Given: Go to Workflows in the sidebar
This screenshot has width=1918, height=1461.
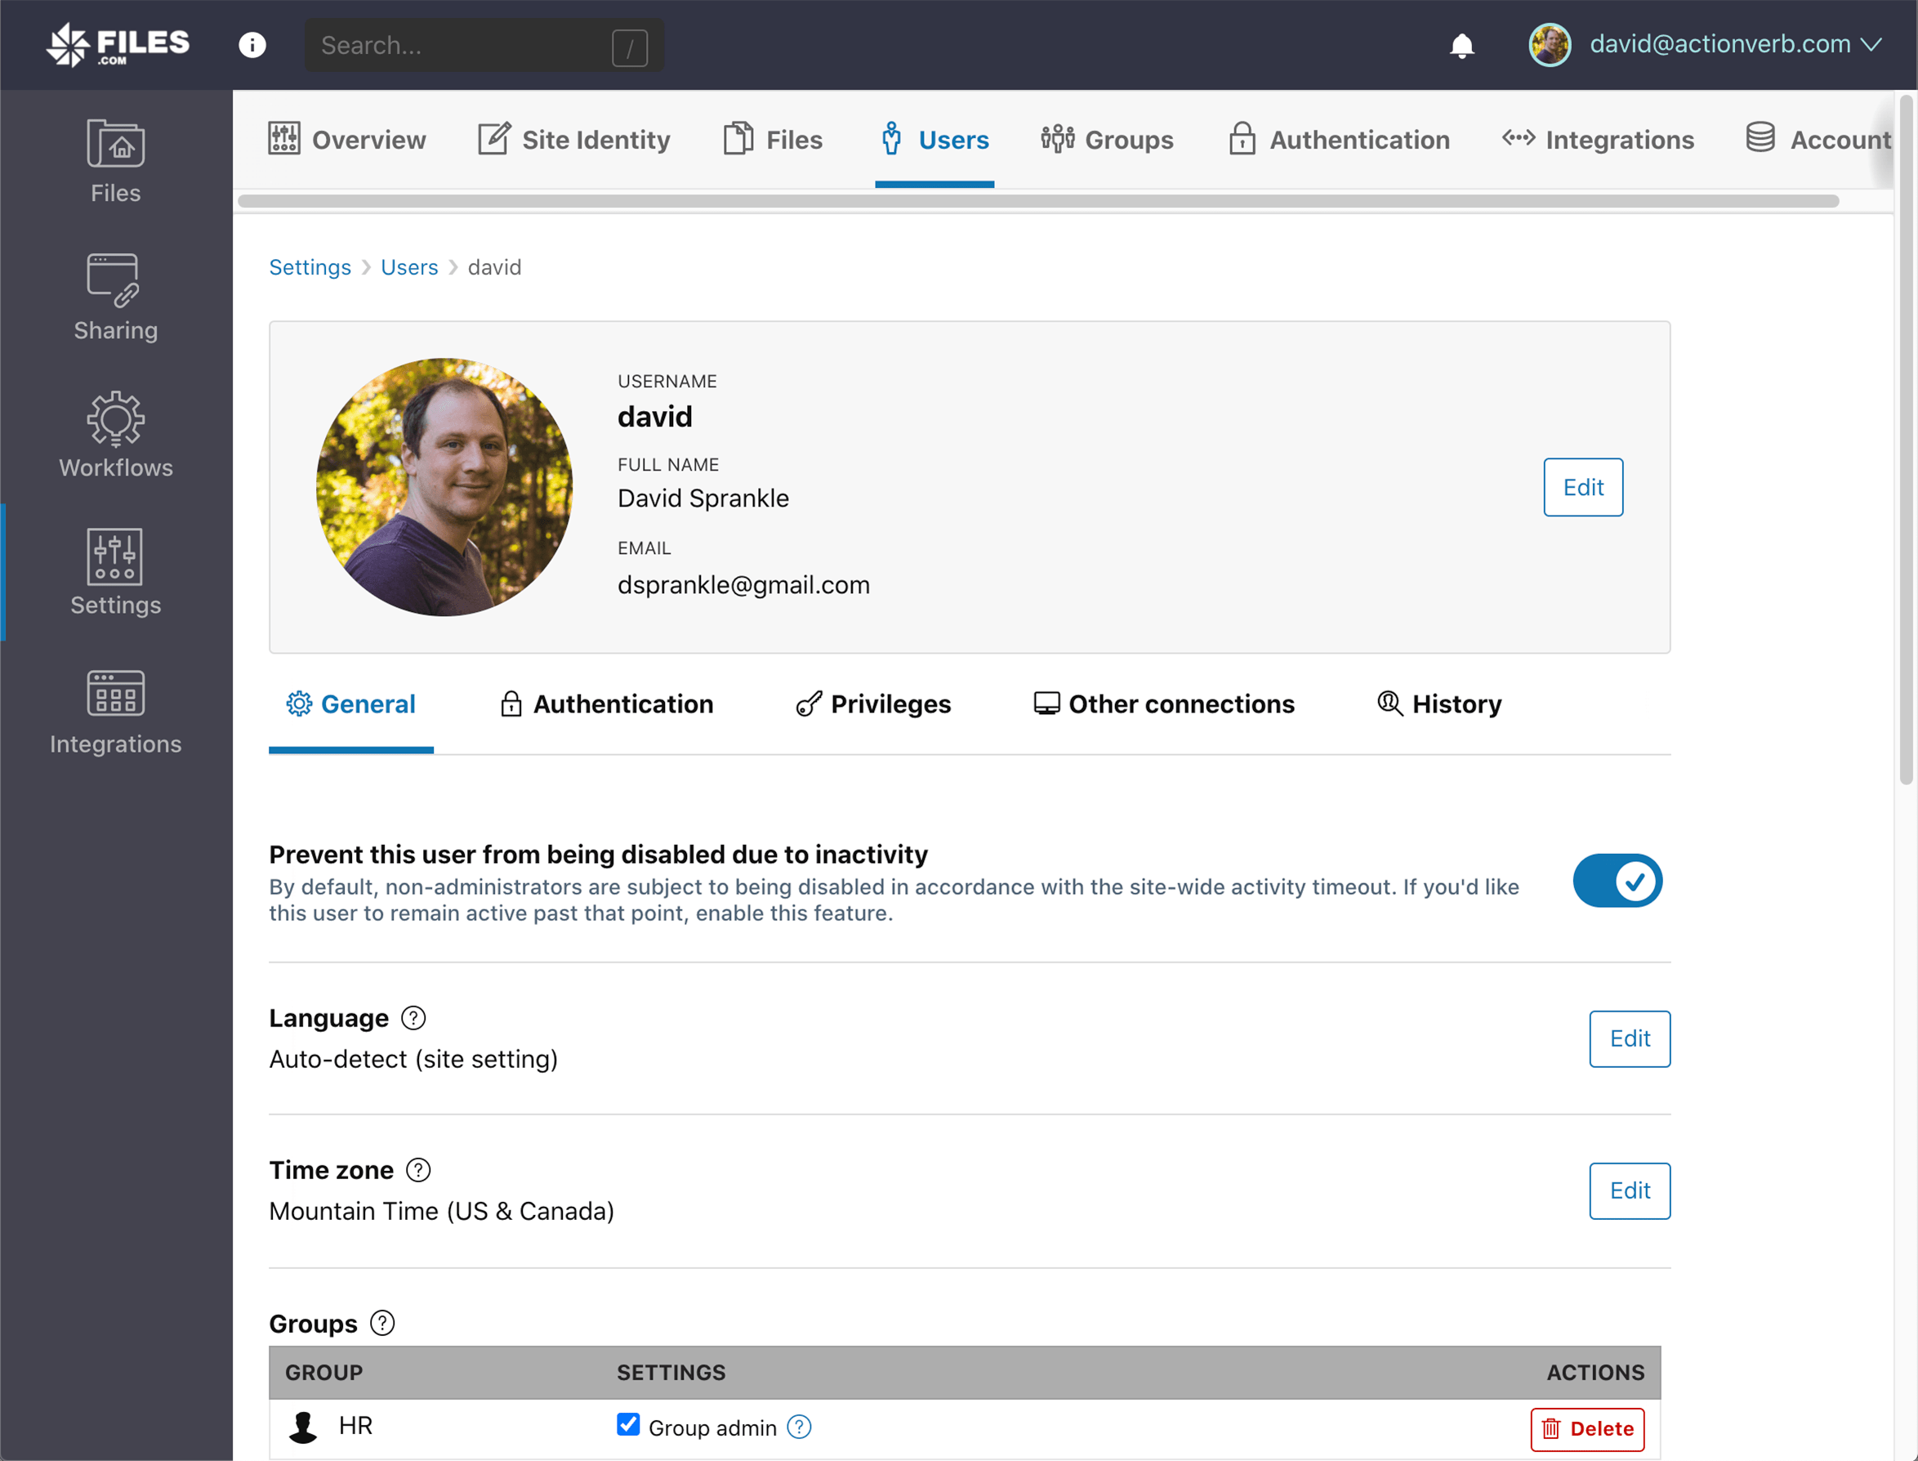Looking at the screenshot, I should pyautogui.click(x=116, y=436).
